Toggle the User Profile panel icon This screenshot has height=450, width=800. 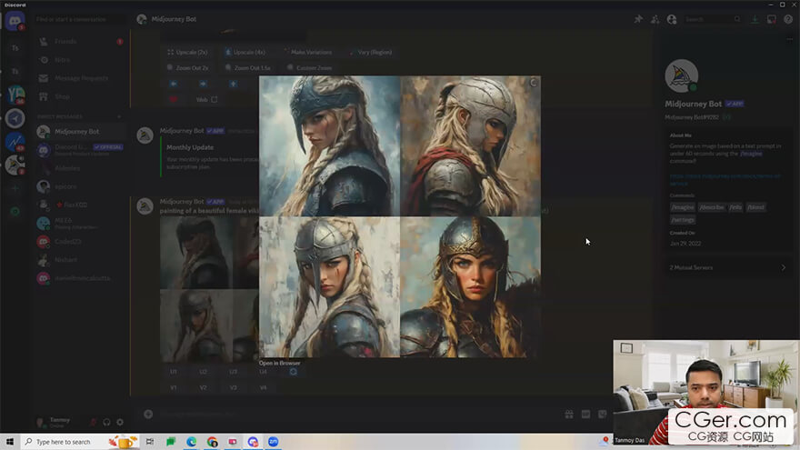672,19
